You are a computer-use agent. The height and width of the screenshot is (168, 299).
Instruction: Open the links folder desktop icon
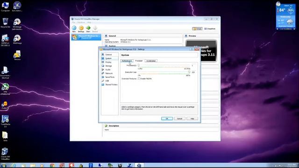point(5,136)
